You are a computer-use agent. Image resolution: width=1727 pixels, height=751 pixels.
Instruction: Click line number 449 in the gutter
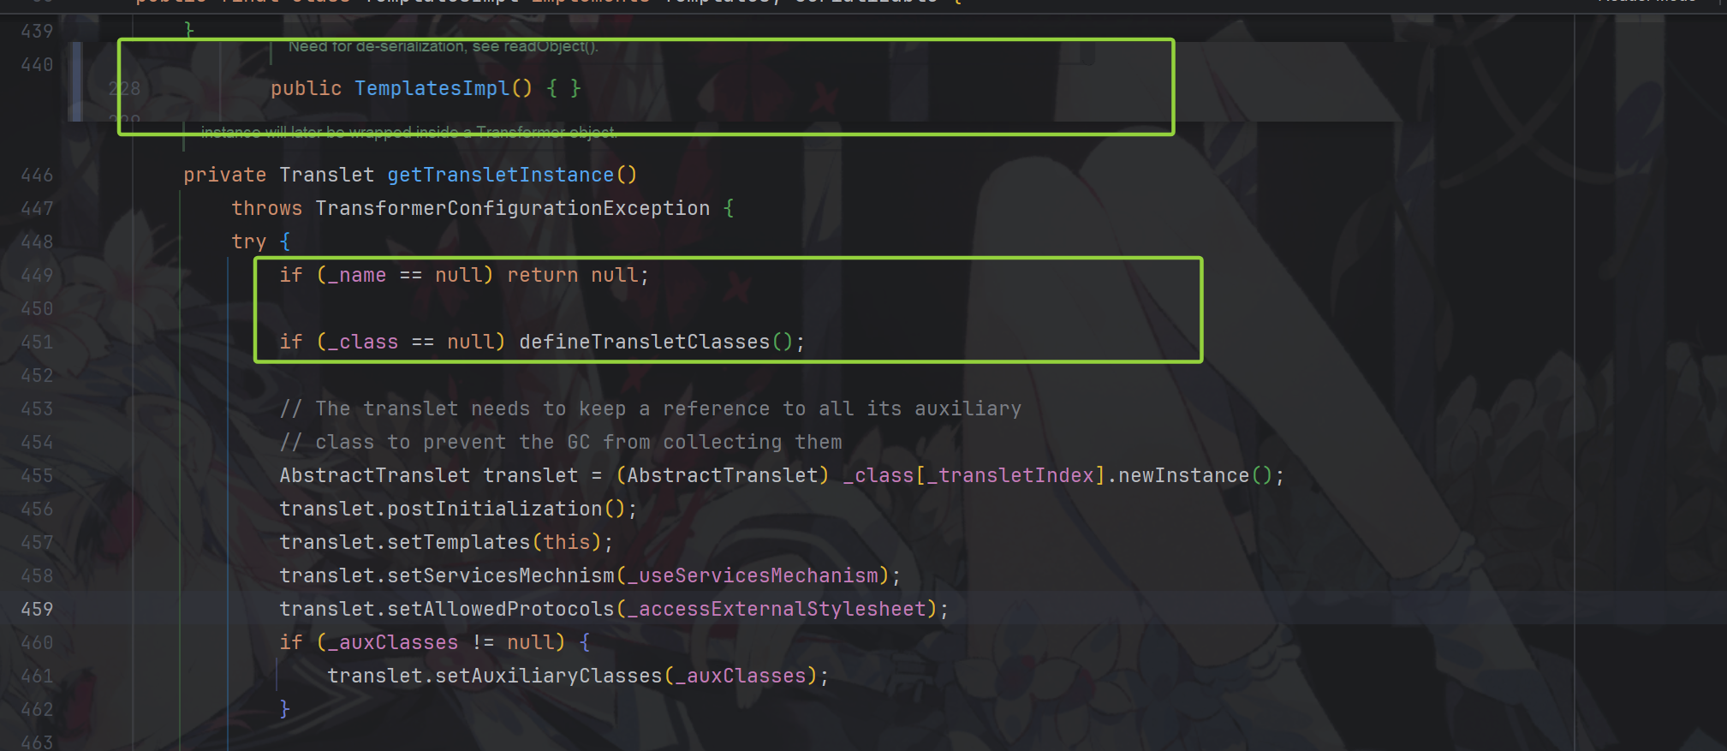point(37,275)
